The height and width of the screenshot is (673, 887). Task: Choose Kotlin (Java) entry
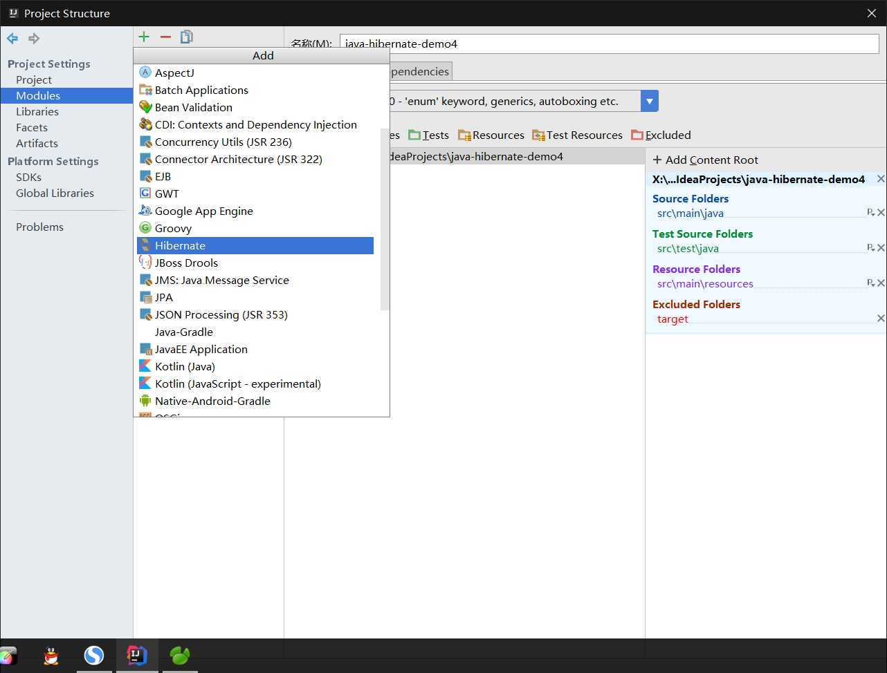point(255,366)
